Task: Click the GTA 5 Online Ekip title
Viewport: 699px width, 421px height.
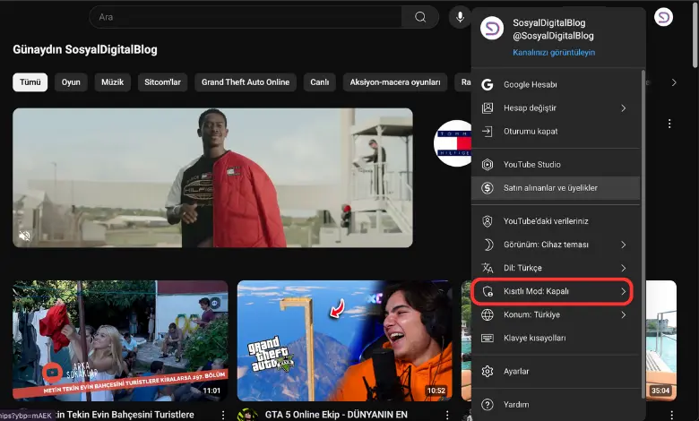Action: coord(336,415)
